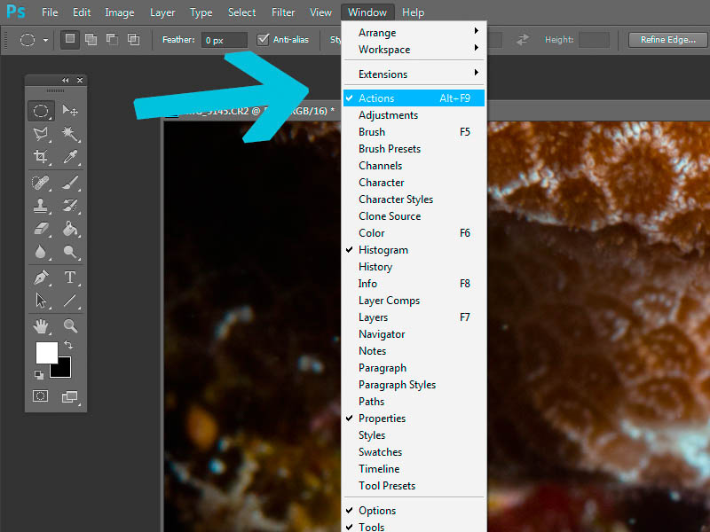This screenshot has height=532, width=710.
Task: Select the Eraser tool
Action: 41,230
